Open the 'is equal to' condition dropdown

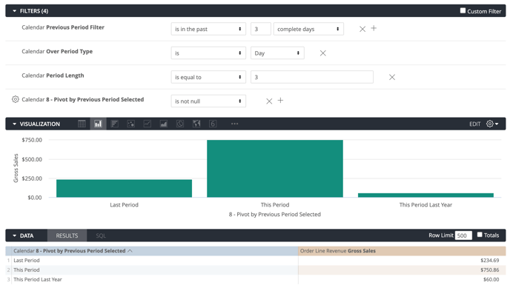tap(208, 77)
